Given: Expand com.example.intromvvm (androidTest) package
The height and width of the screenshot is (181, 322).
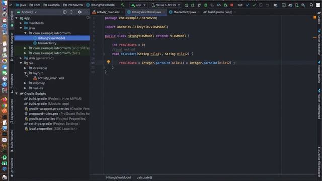Looking at the screenshot, I should (x=25, y=48).
